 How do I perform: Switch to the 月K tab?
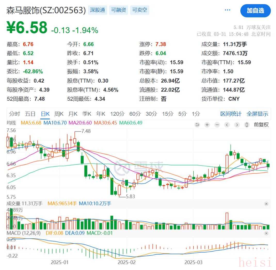[x=73, y=114]
